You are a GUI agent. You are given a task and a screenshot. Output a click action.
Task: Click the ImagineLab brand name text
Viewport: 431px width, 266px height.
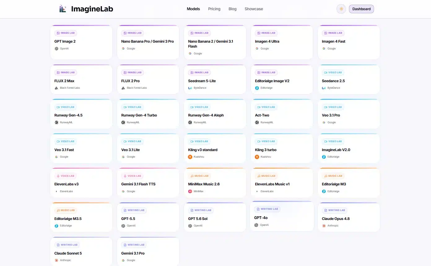[x=92, y=9]
